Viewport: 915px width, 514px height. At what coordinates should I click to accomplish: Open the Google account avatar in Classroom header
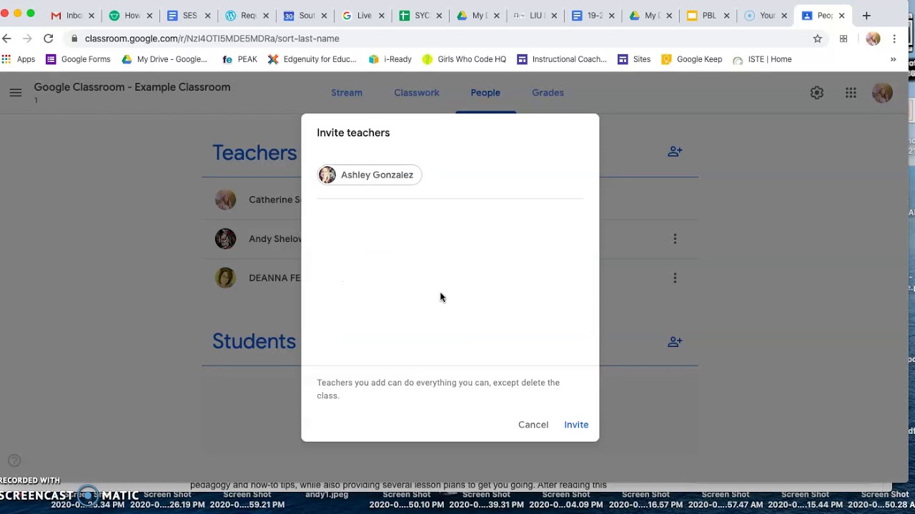[882, 93]
